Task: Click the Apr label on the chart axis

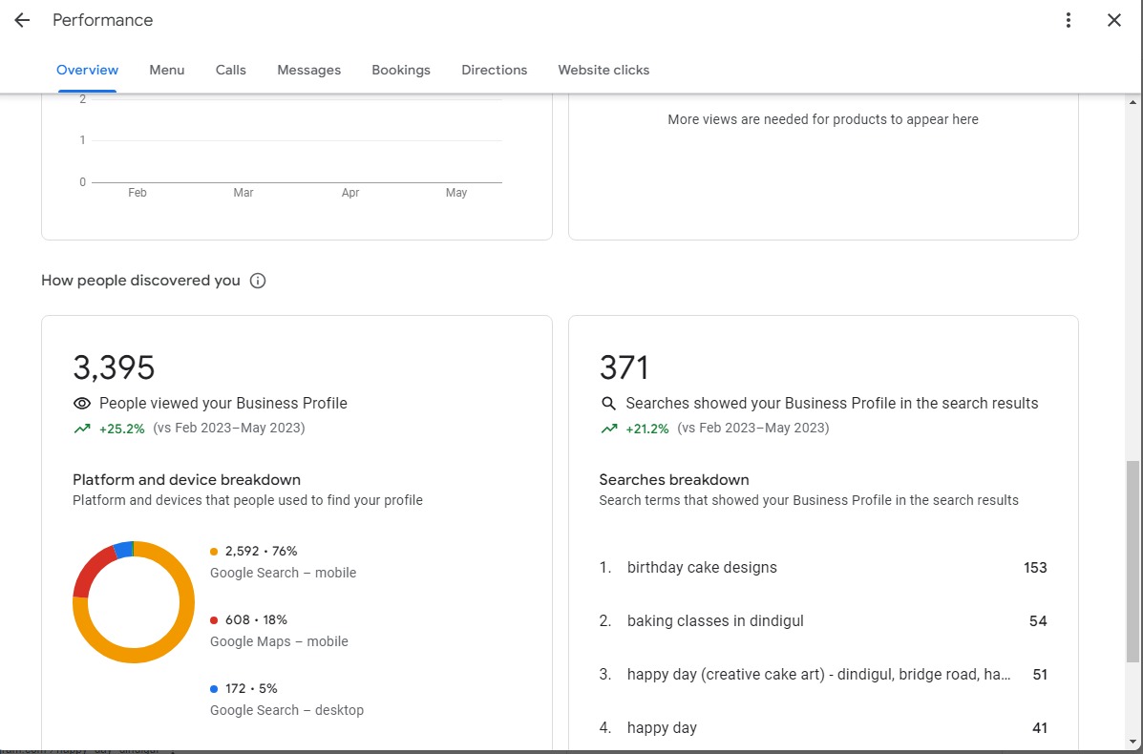Action: pyautogui.click(x=350, y=193)
